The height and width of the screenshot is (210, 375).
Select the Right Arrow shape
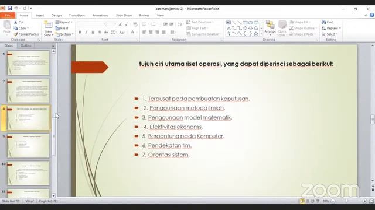[x=245, y=28]
